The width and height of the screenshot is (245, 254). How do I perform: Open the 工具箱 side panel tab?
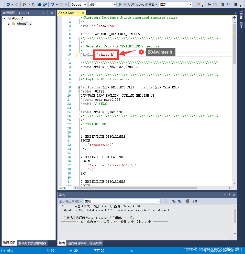[241, 14]
